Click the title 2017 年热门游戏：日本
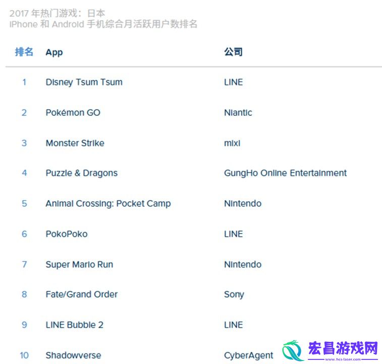Viewport: 382px width, 364px height. (57, 13)
